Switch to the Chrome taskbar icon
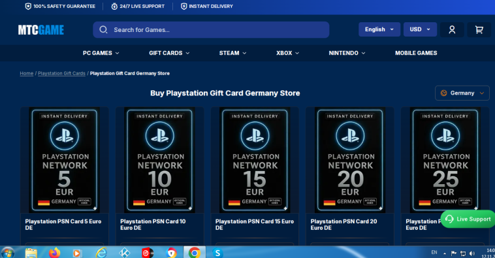Screen dimensions: 495x258 coord(195,253)
